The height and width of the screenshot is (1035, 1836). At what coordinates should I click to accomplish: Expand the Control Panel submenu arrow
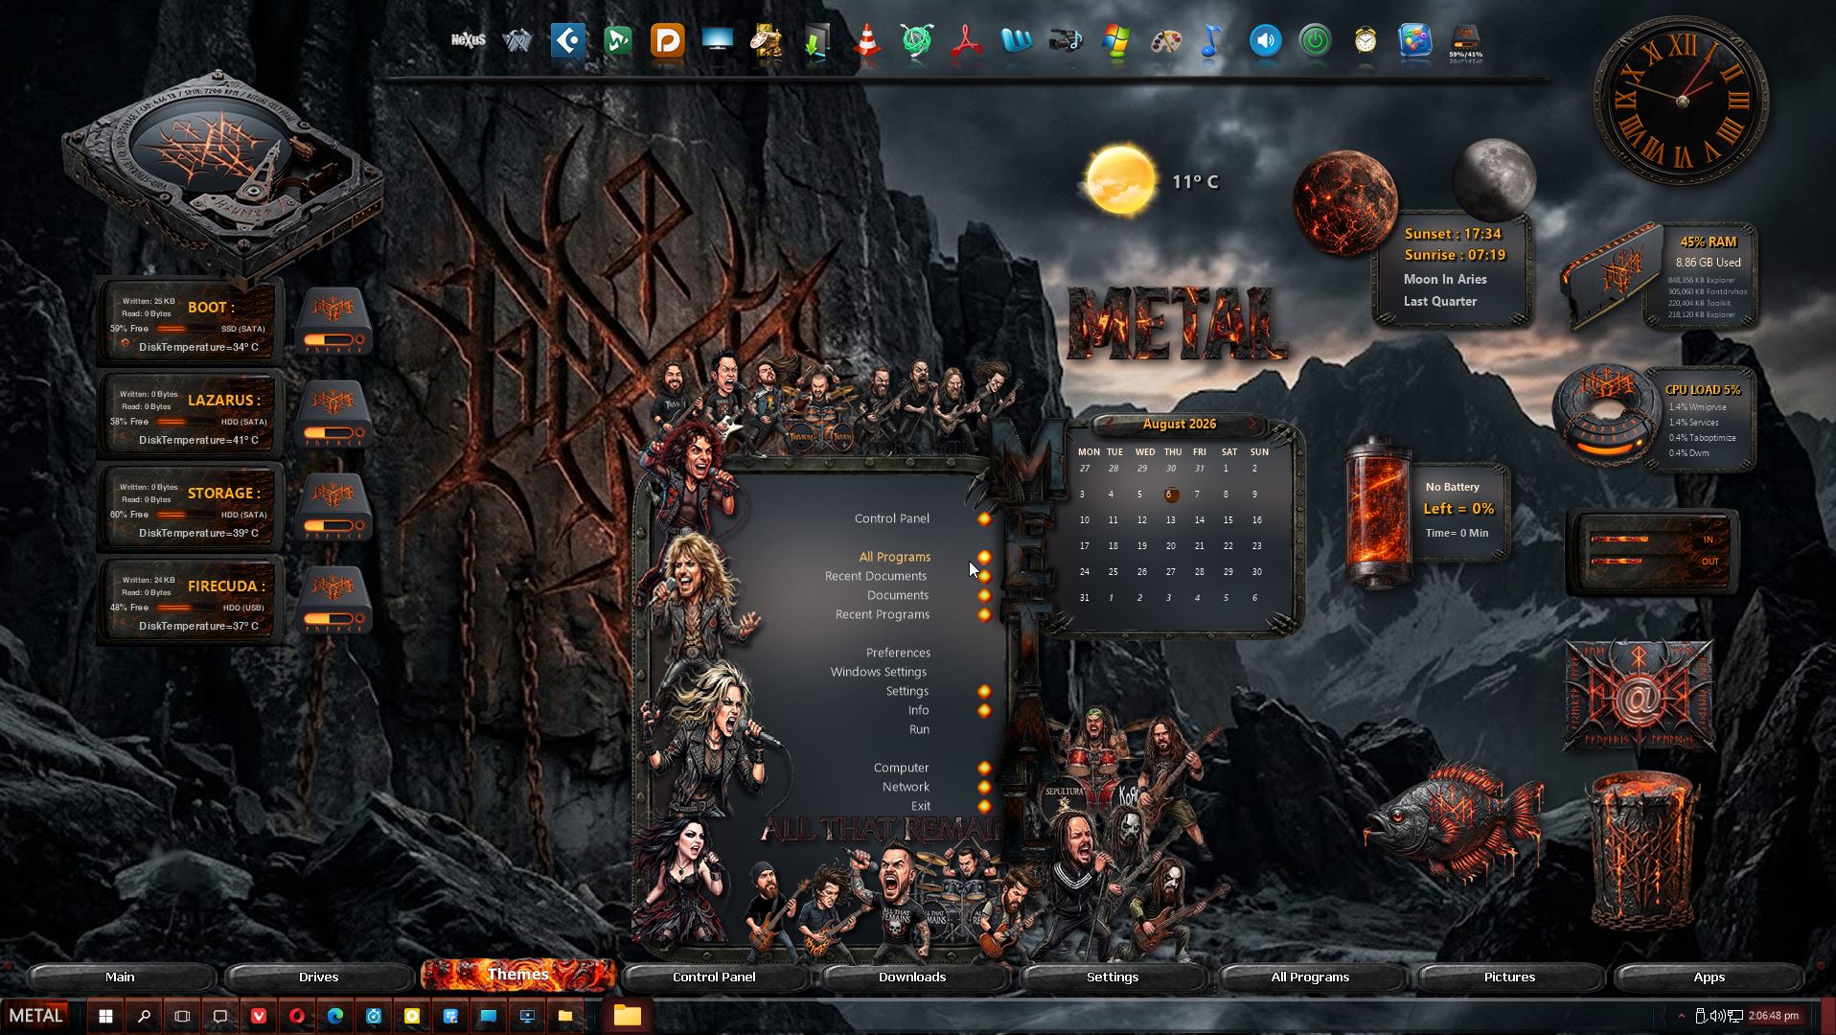[x=984, y=518]
